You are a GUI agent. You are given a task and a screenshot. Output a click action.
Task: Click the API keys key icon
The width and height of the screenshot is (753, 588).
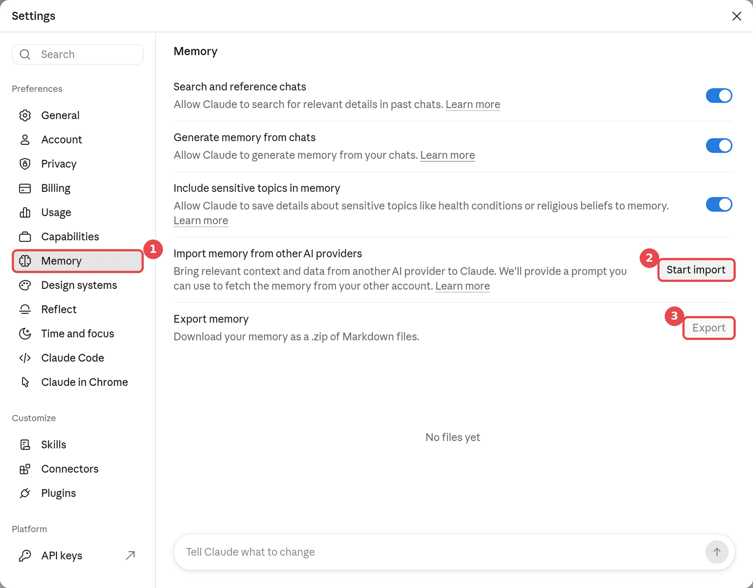pyautogui.click(x=25, y=556)
